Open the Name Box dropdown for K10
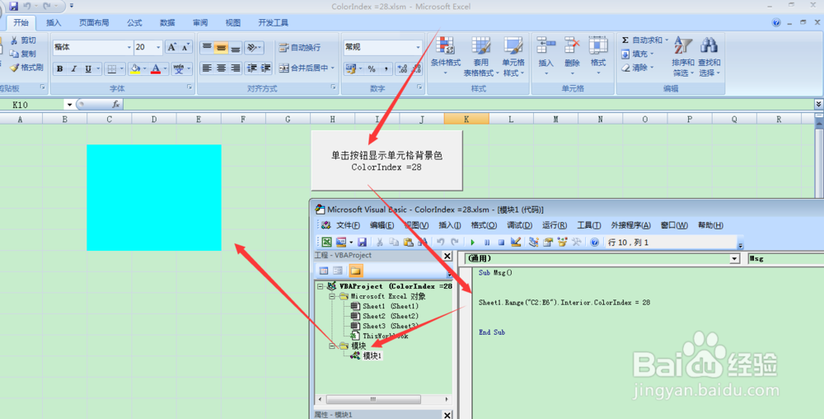824x419 pixels. [x=69, y=105]
